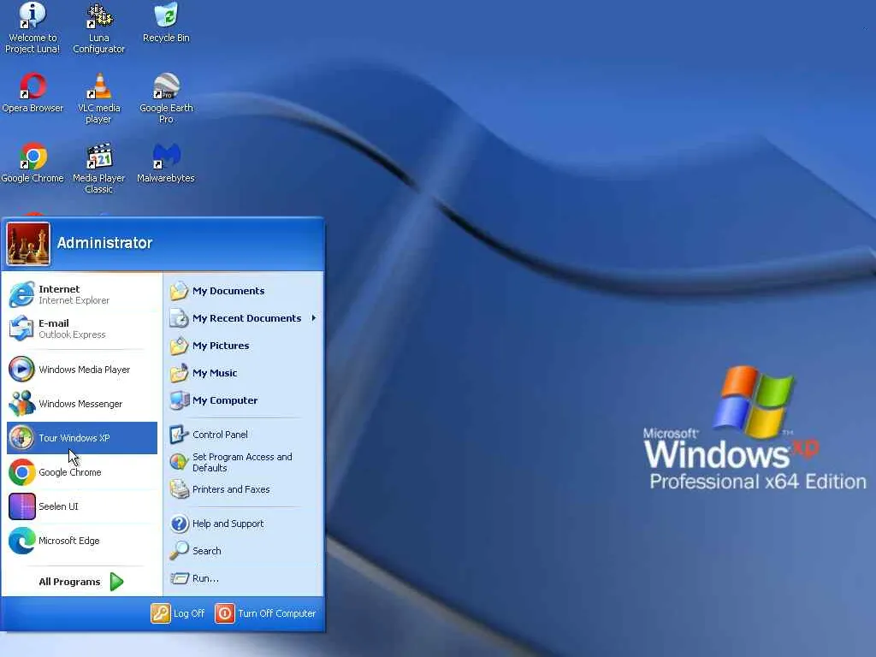Click the Windows Media Player play icon

pyautogui.click(x=21, y=370)
